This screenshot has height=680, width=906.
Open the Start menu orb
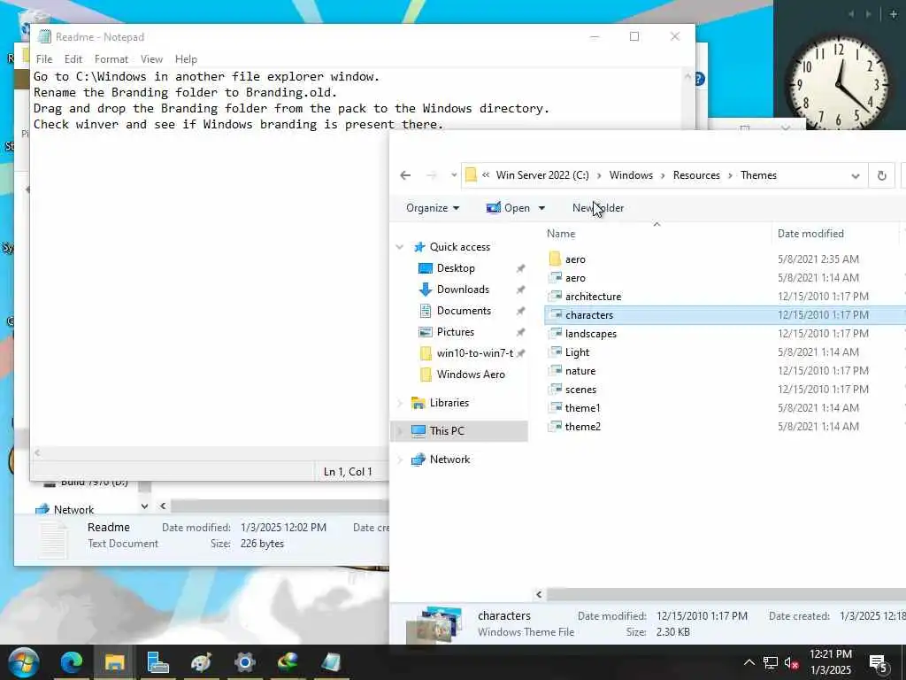[23, 662]
